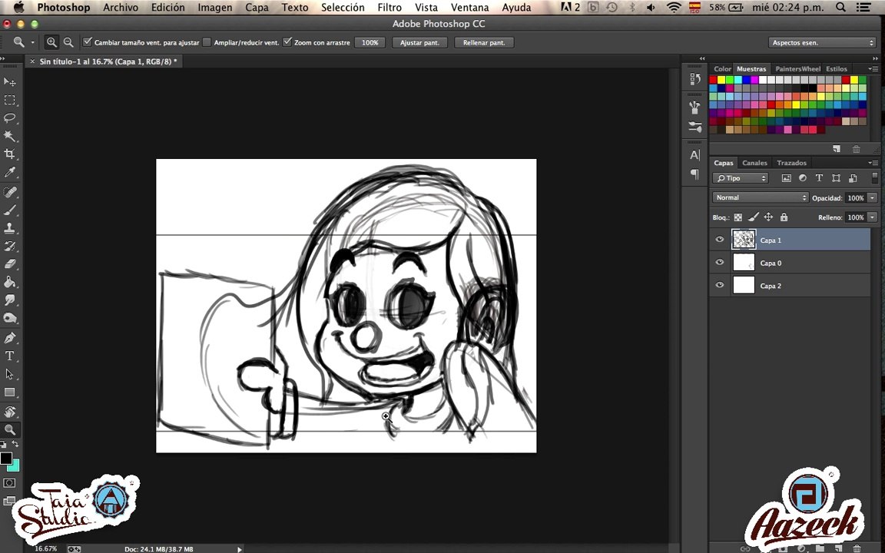Select the Lasso tool

point(9,118)
